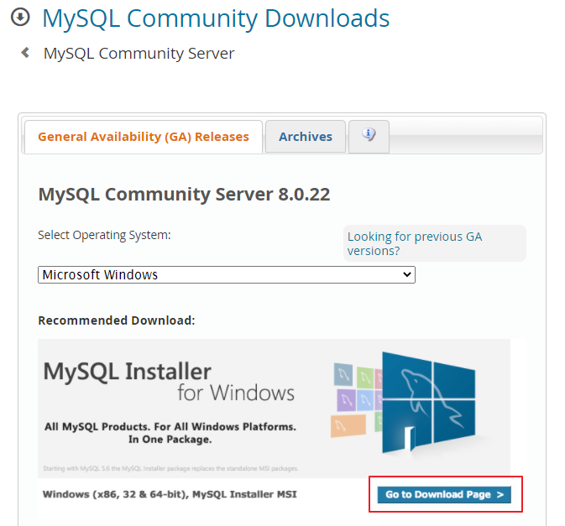Click the Select Operating System label
Screen dimensions: 565x526
click(104, 235)
